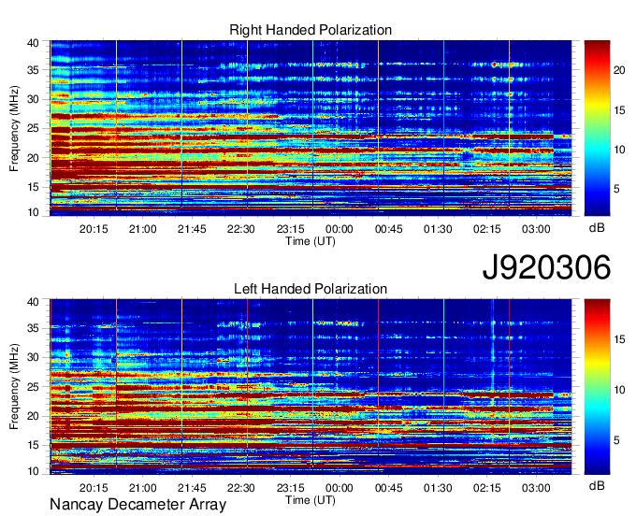Click the "20:15" time tick on the Left Handed plot

(94, 488)
